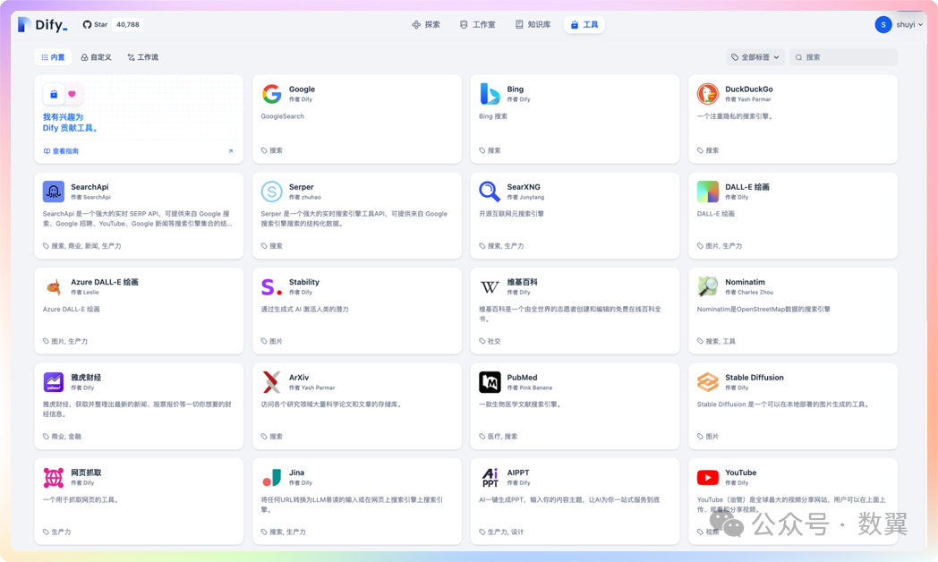Viewport: 938px width, 562px height.
Task: Select the 工作流 filter tab
Action: click(x=143, y=57)
